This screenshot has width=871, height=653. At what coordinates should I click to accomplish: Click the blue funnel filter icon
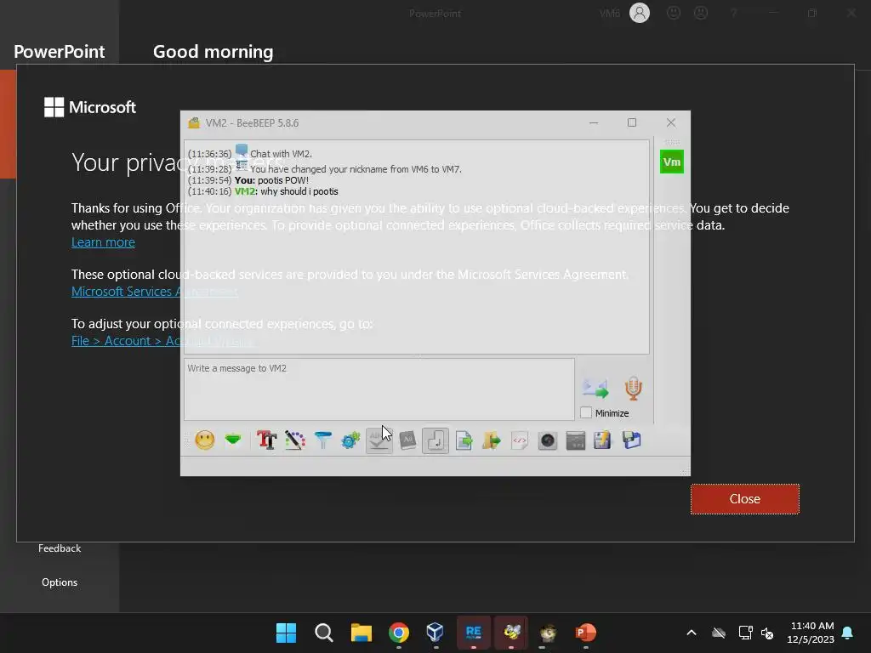click(x=322, y=440)
